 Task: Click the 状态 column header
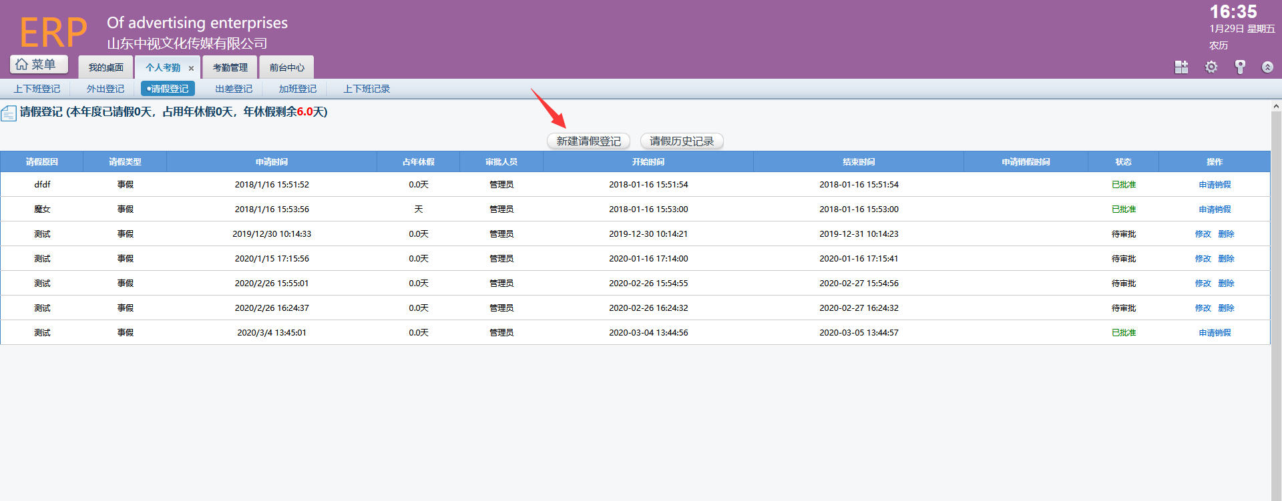click(x=1124, y=162)
